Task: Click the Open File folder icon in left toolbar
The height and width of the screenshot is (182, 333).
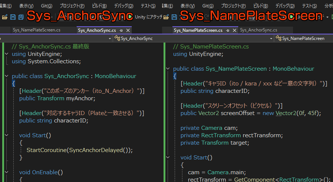Action: pos(5,17)
